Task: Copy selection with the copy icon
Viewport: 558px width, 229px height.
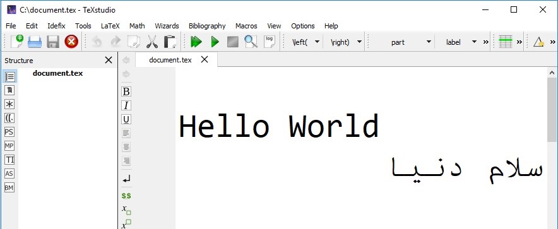Action: click(134, 42)
